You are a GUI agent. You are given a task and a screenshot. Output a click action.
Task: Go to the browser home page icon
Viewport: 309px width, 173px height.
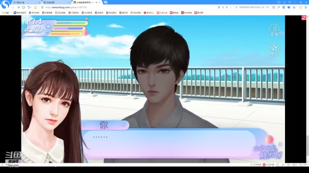36,7
